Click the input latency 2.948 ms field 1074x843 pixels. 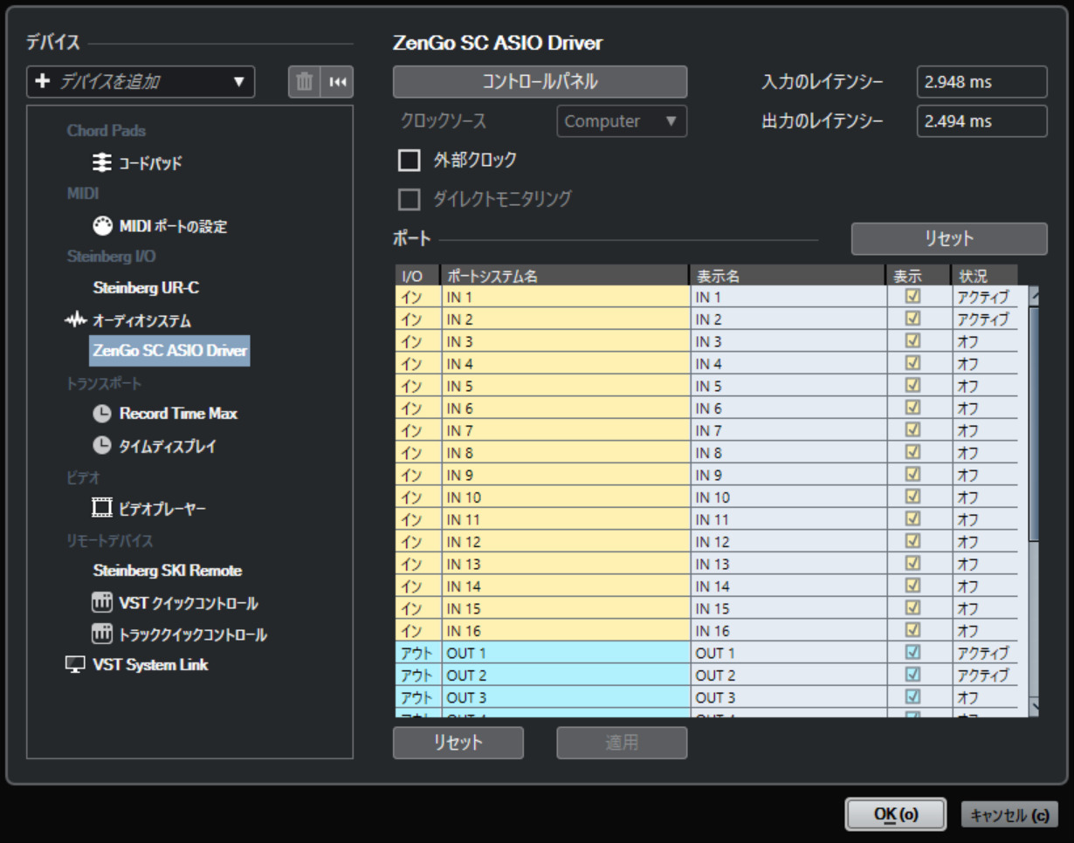pos(981,83)
